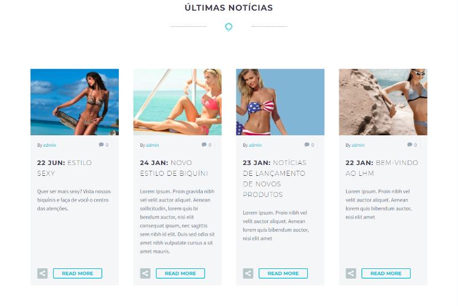The height and width of the screenshot is (306, 458).
Task: Click Read More under Bem-vindo ao LHM
Action: pyautogui.click(x=386, y=273)
